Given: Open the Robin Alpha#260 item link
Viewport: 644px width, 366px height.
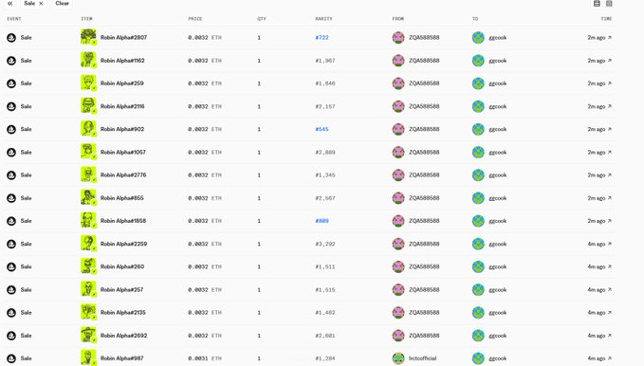Looking at the screenshot, I should [122, 266].
